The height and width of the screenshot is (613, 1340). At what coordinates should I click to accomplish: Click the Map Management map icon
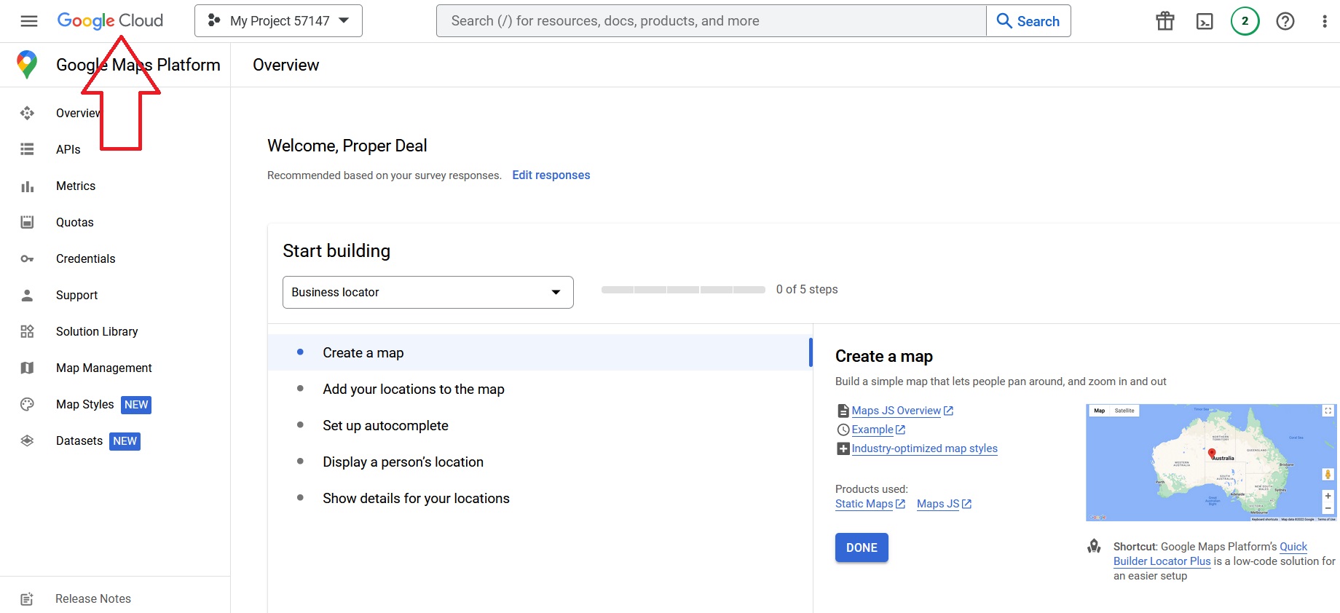coord(27,368)
